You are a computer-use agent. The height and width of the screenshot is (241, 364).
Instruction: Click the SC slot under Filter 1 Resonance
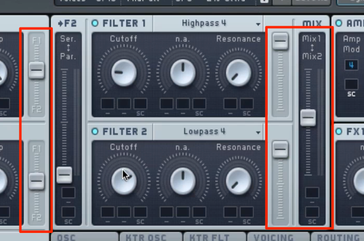tap(246, 104)
